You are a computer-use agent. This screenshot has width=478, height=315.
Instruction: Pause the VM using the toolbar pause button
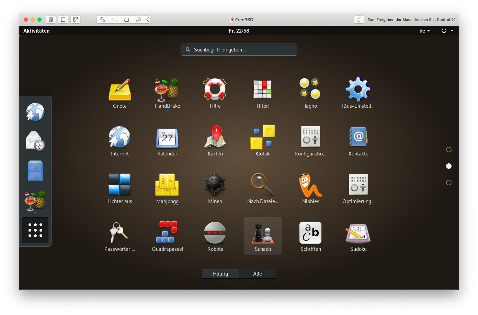click(x=51, y=20)
